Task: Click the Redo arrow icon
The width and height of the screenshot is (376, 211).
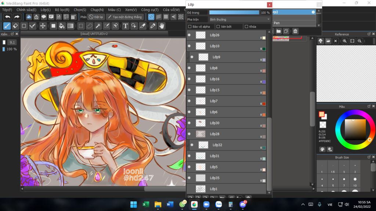Action: coord(17,17)
